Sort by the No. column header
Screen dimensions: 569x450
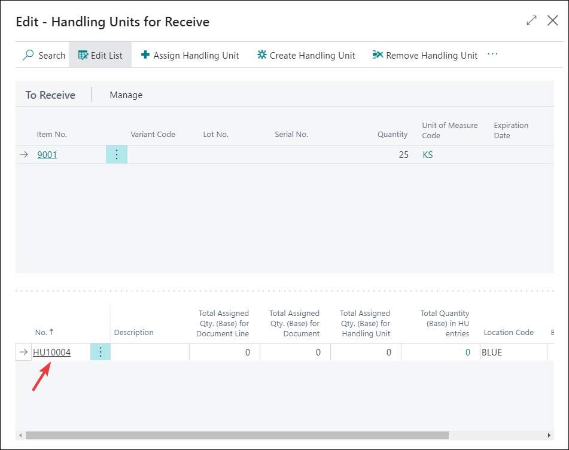(44, 333)
